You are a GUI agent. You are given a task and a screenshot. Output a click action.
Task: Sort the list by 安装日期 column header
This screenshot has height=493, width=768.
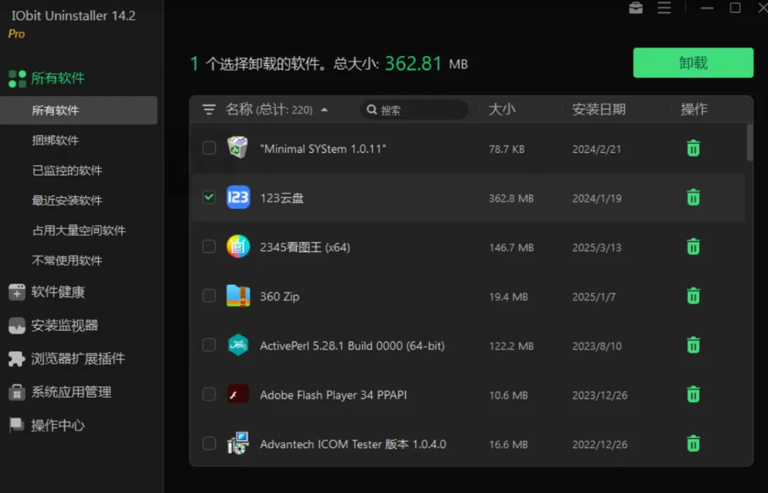tap(599, 109)
